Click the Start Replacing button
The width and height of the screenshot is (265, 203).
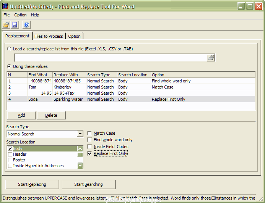point(32,184)
